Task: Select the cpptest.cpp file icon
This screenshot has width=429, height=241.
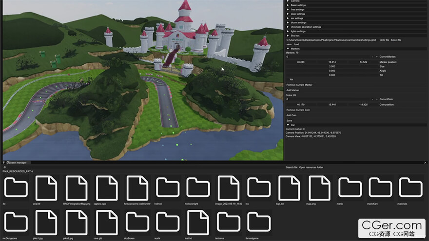Action: (x=107, y=188)
